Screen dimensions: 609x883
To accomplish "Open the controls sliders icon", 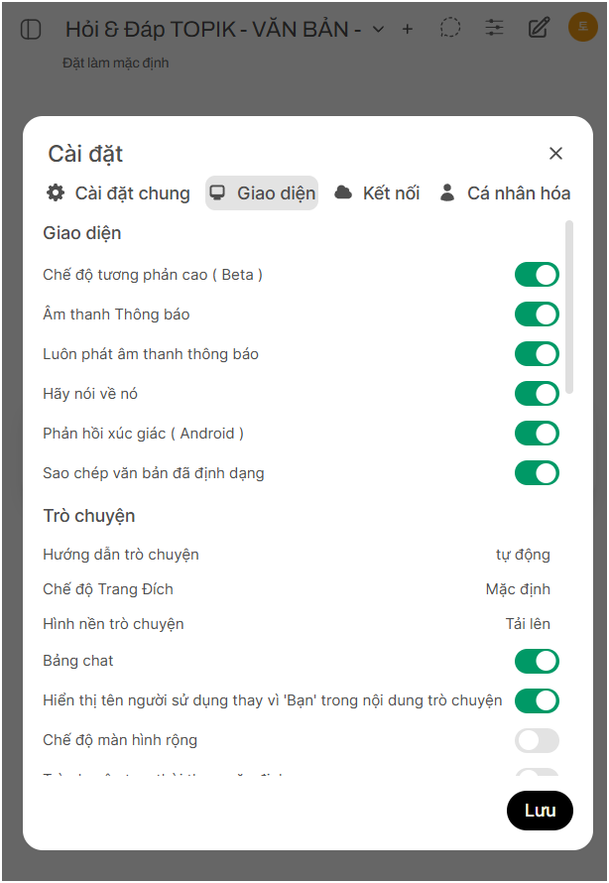I will pos(494,28).
